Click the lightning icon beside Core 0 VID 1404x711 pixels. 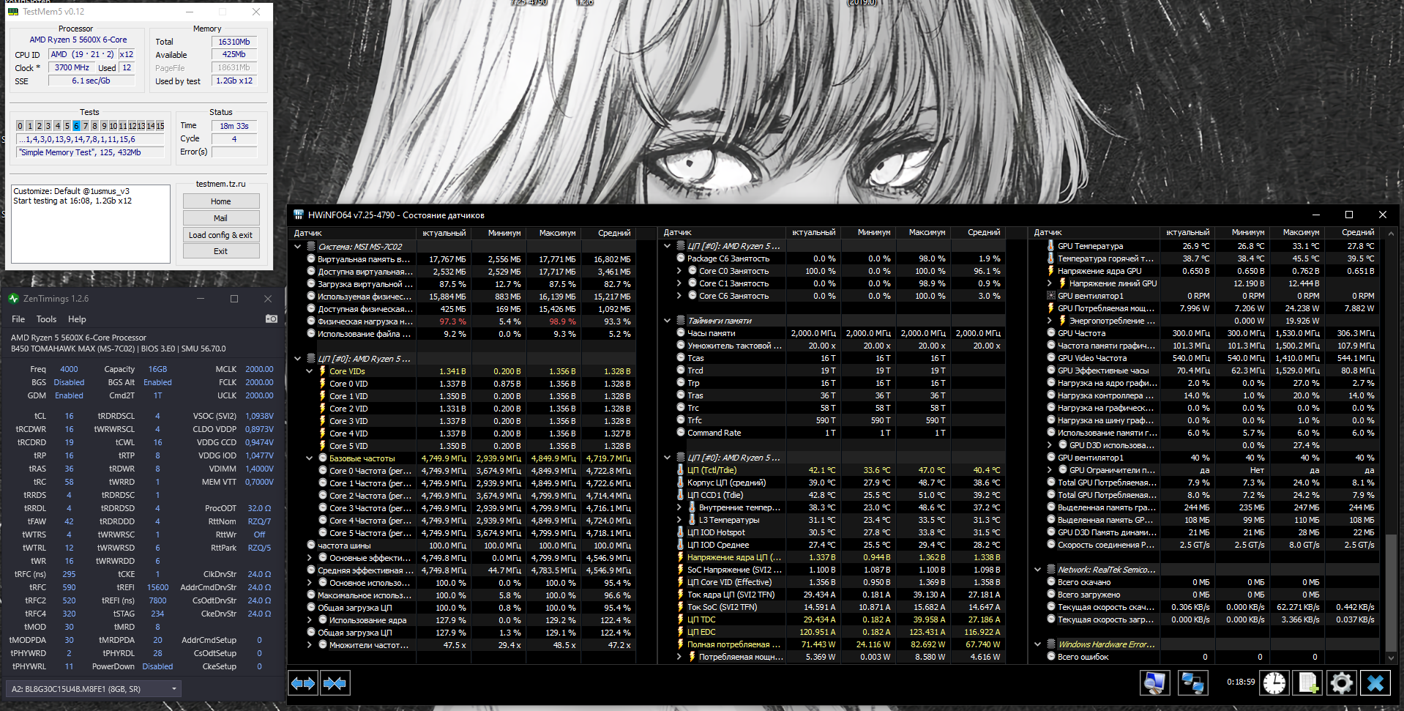point(322,384)
